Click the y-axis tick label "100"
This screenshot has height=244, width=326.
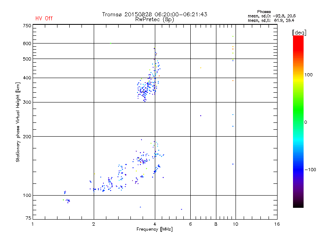click(x=27, y=196)
